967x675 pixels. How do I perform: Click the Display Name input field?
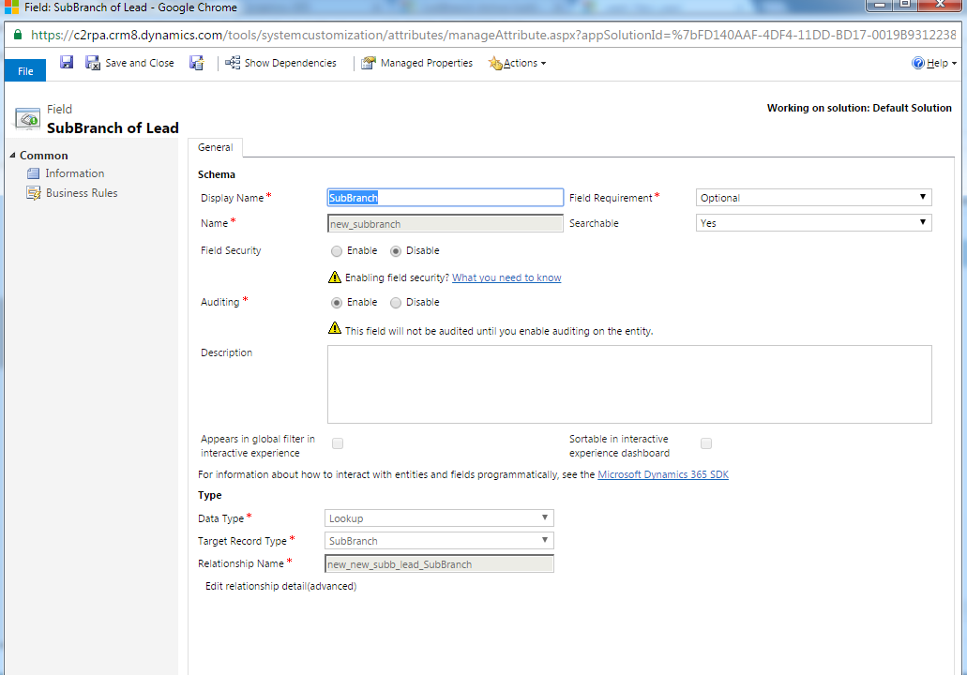445,197
